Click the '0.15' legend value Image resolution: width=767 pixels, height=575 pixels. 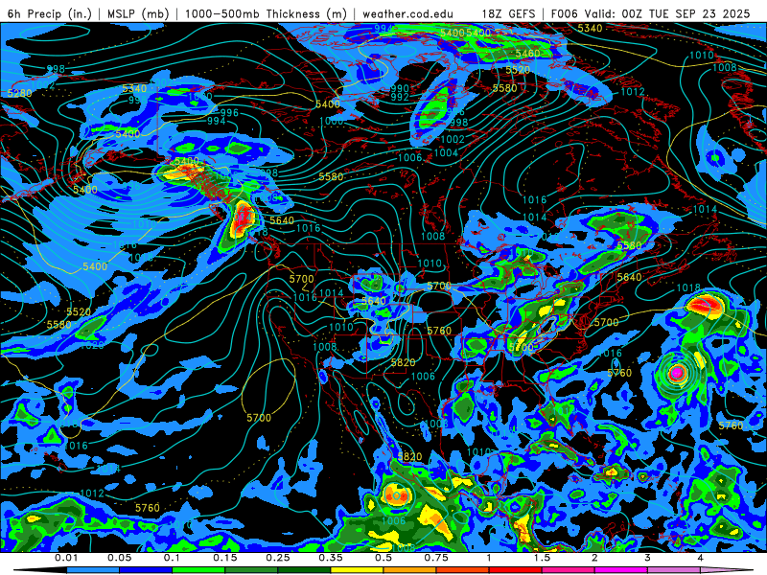225,558
